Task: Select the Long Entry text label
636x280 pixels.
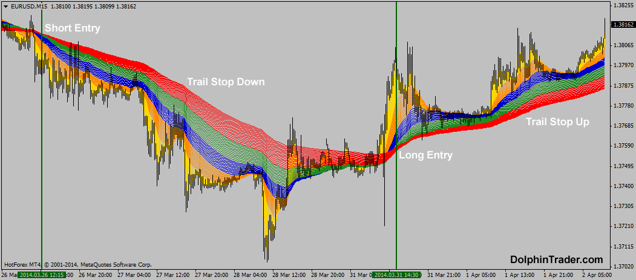Action: 425,155
